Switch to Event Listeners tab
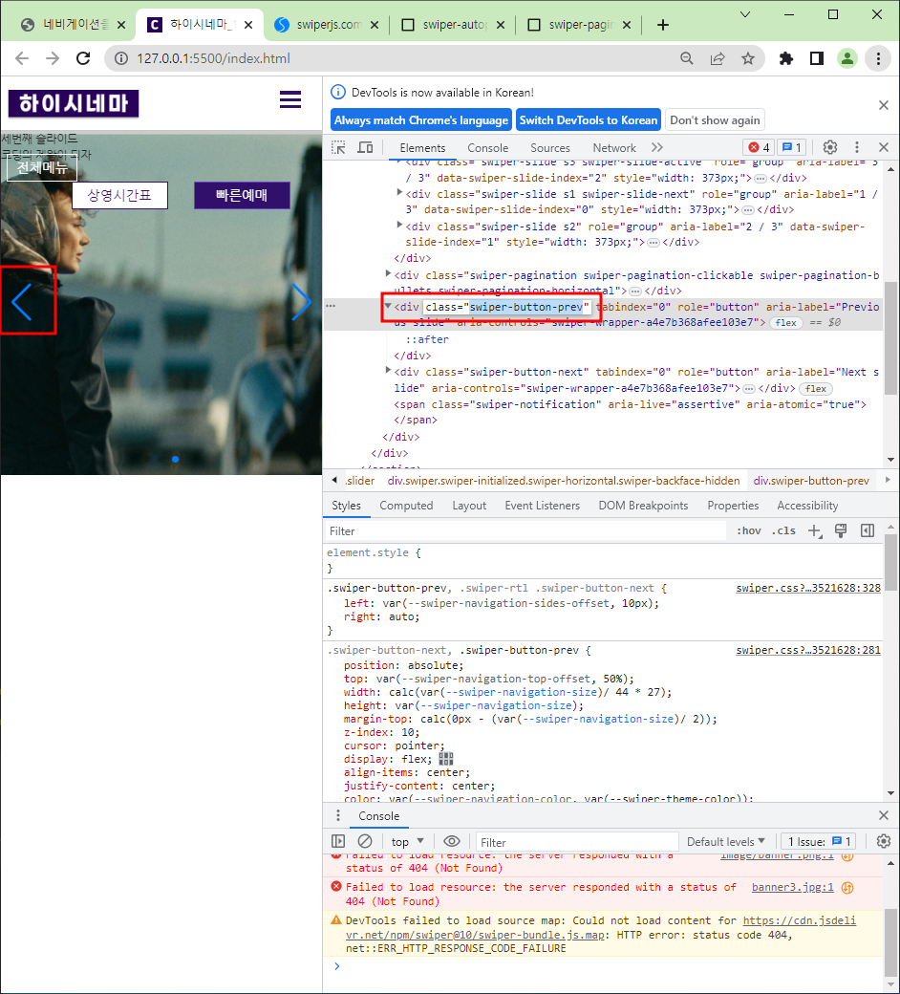This screenshot has height=994, width=900. (542, 506)
